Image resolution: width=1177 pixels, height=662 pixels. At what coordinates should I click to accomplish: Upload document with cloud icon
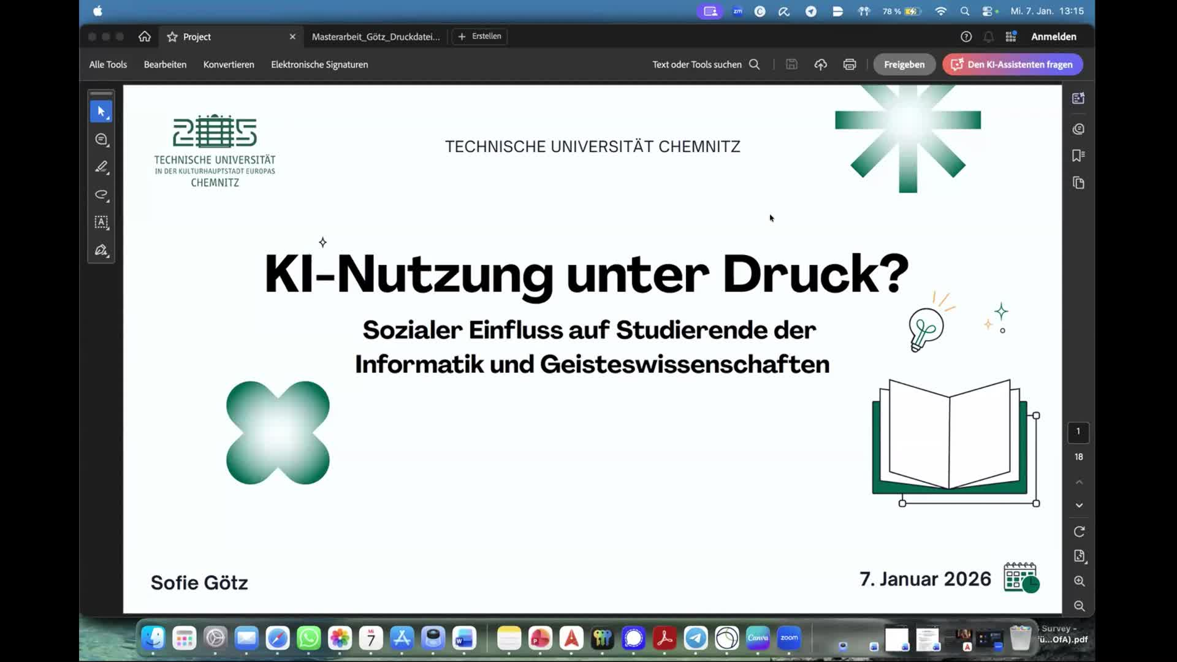[820, 64]
